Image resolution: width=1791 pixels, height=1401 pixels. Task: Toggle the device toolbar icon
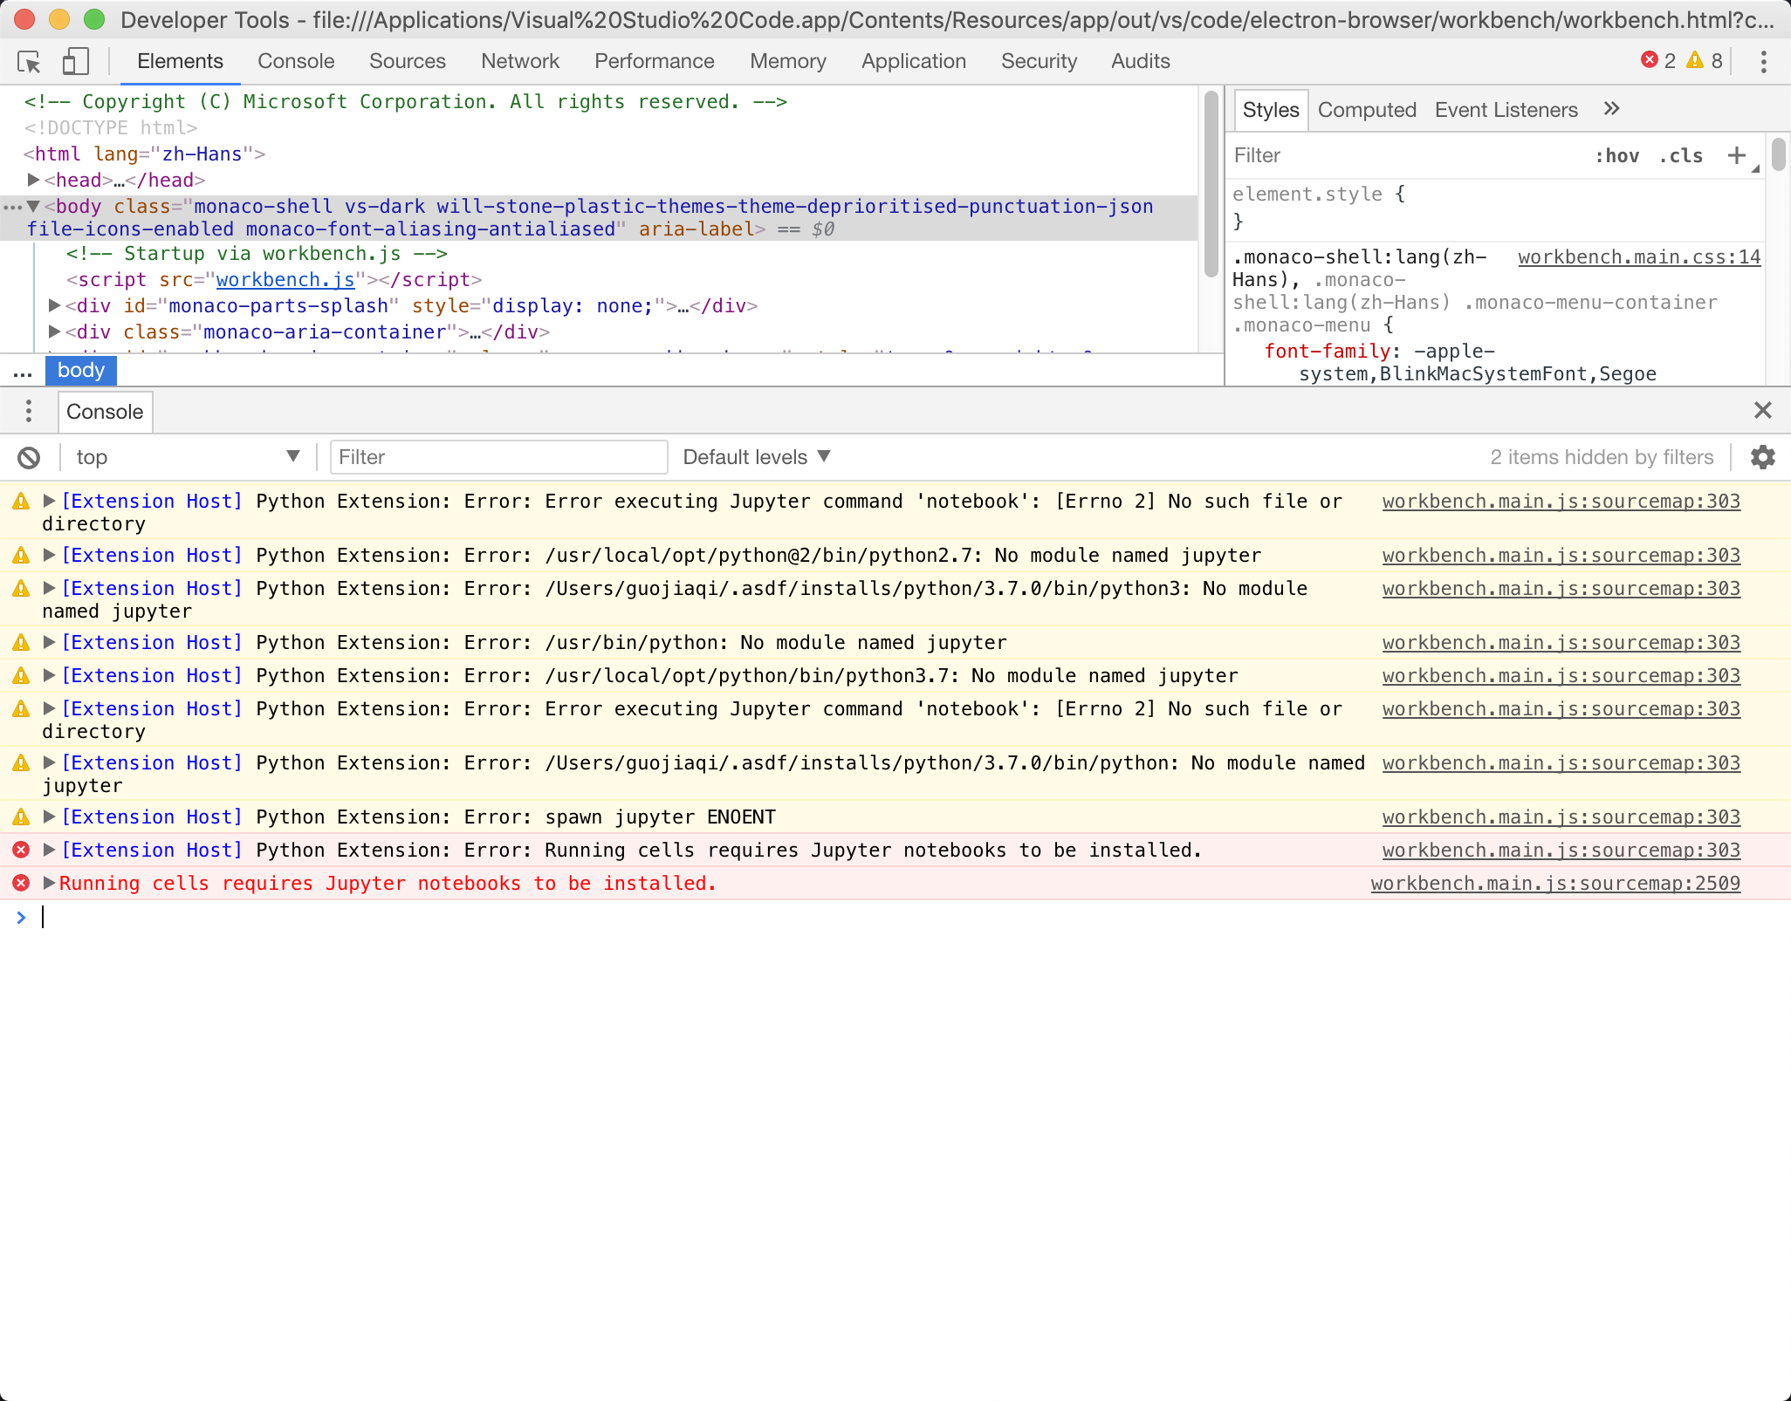pos(74,61)
